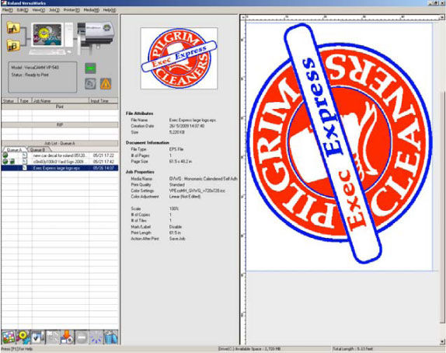This screenshot has height=353, width=446.
Task: Open job settings via the yellow gear icon
Action: tap(23, 337)
